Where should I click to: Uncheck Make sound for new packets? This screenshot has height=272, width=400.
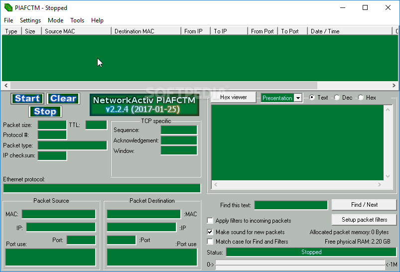point(210,232)
